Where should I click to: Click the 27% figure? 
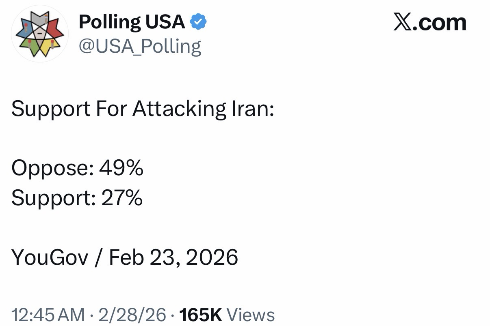(122, 198)
